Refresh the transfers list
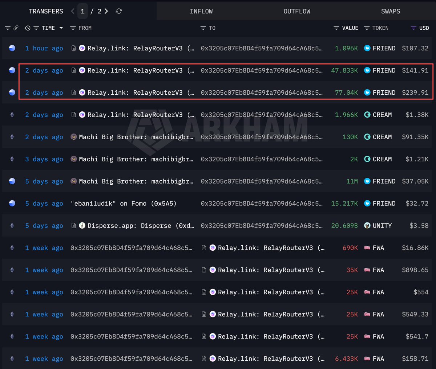This screenshot has width=436, height=369. [x=119, y=11]
